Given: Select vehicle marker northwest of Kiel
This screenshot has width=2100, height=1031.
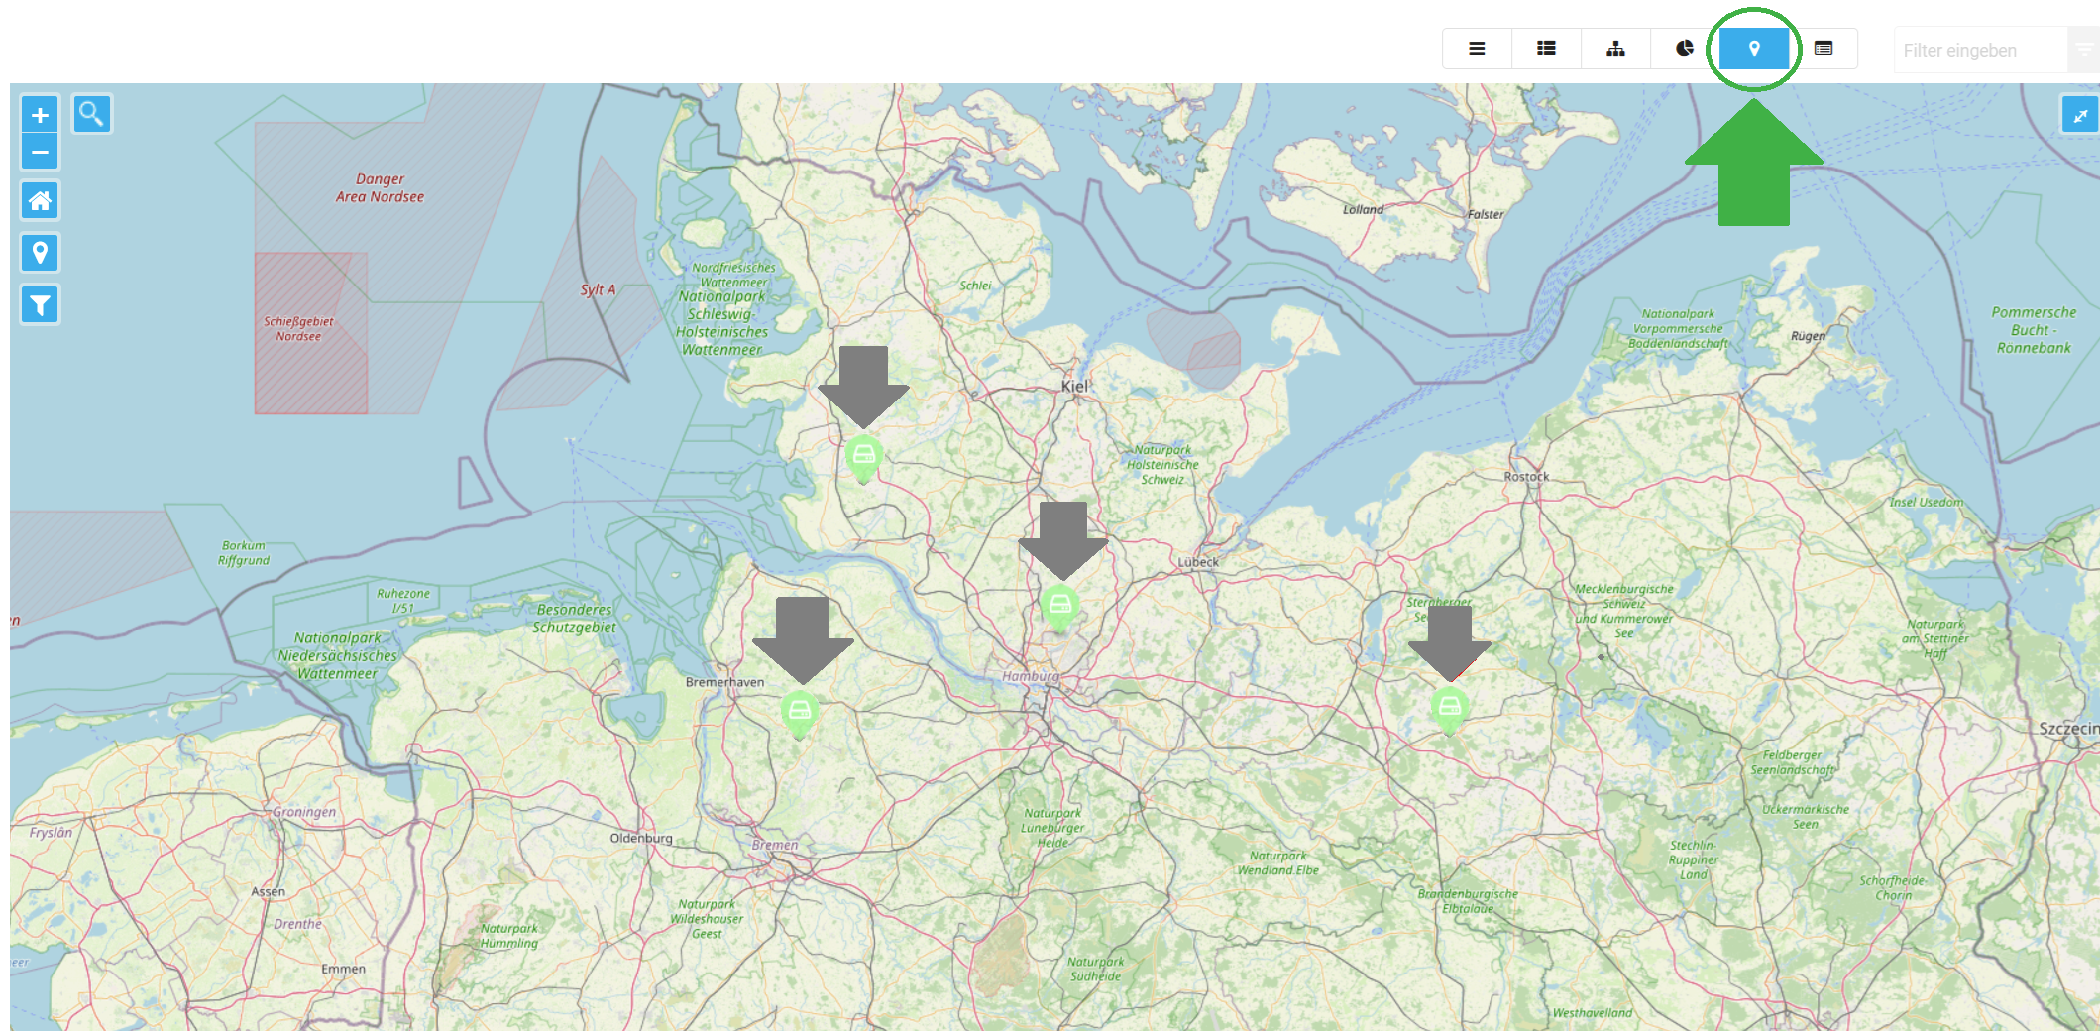Looking at the screenshot, I should pyautogui.click(x=864, y=456).
